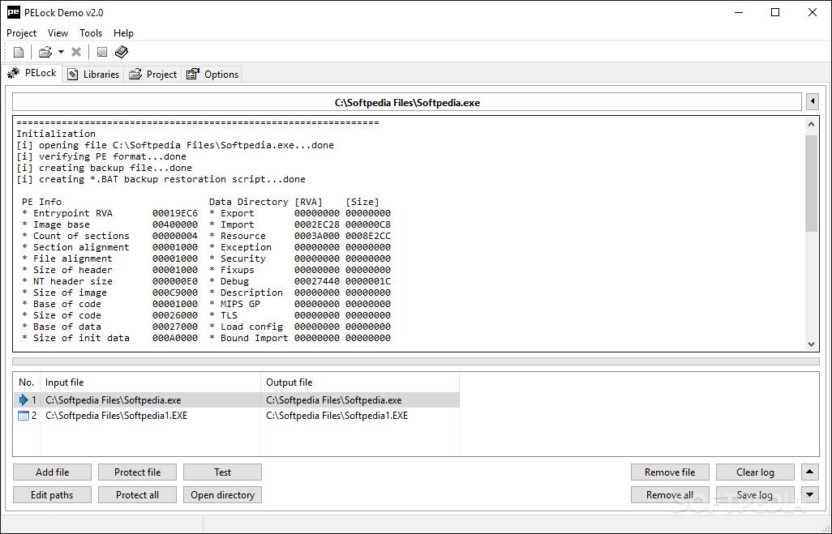Open the help book toolbar icon
The height and width of the screenshot is (534, 832).
(122, 52)
